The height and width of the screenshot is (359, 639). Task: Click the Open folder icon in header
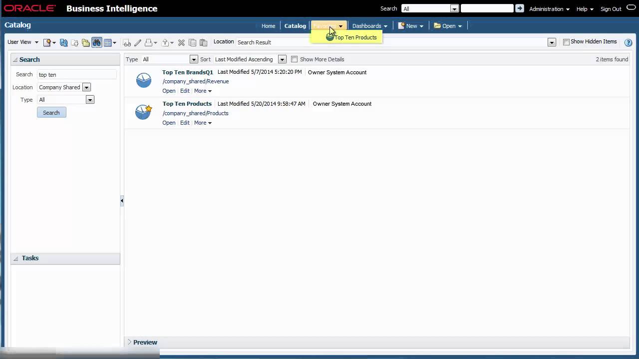pyautogui.click(x=437, y=26)
